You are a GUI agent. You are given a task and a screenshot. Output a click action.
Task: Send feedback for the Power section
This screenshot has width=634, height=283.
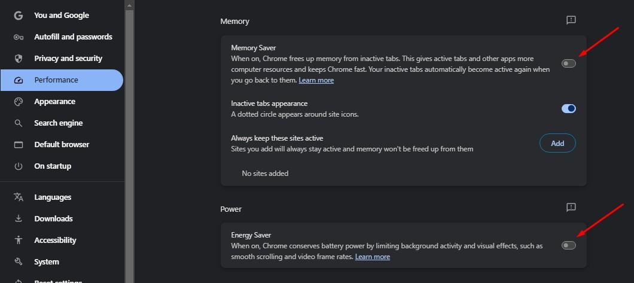click(x=571, y=208)
